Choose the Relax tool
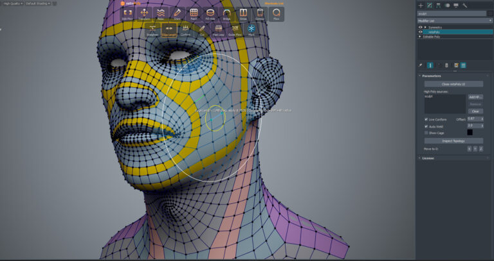Viewport: 494px width, 261px height. pos(161,14)
